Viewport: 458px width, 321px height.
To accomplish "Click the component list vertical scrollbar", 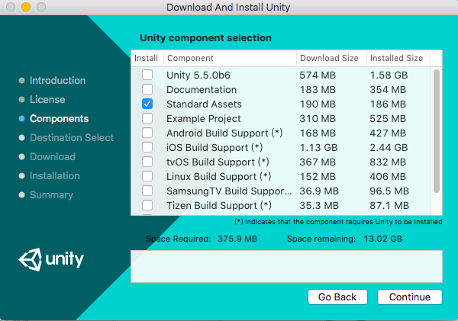I will 437,130.
